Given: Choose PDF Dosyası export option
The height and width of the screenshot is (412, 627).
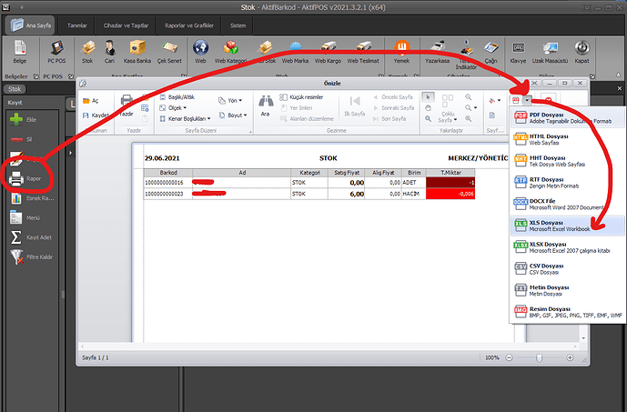Looking at the screenshot, I should [568, 118].
